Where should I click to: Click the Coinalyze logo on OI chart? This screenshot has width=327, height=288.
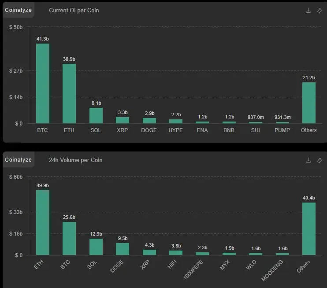coord(19,10)
